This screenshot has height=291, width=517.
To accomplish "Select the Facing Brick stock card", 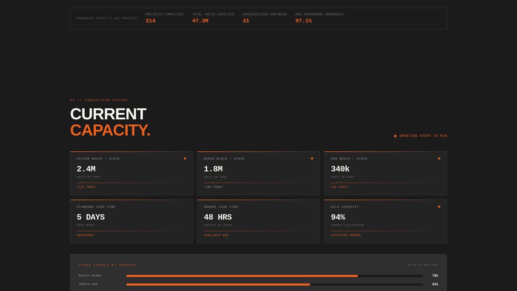I will click(131, 173).
